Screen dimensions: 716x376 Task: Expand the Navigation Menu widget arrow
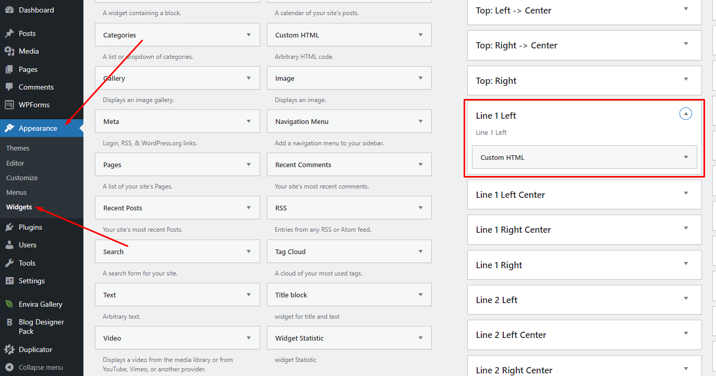point(420,121)
